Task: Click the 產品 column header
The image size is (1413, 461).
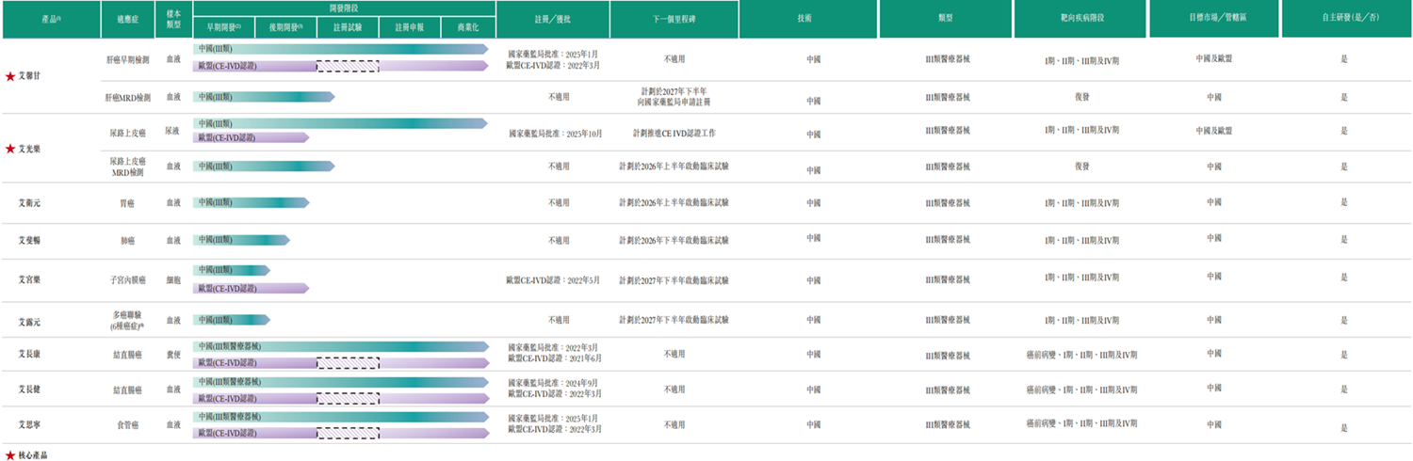Action: pyautogui.click(x=51, y=19)
